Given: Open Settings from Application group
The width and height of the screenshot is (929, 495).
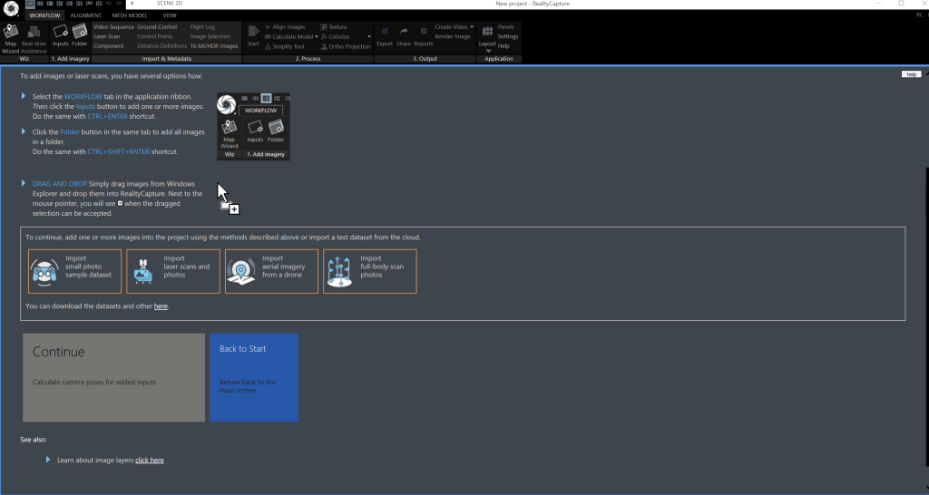Looking at the screenshot, I should point(508,36).
